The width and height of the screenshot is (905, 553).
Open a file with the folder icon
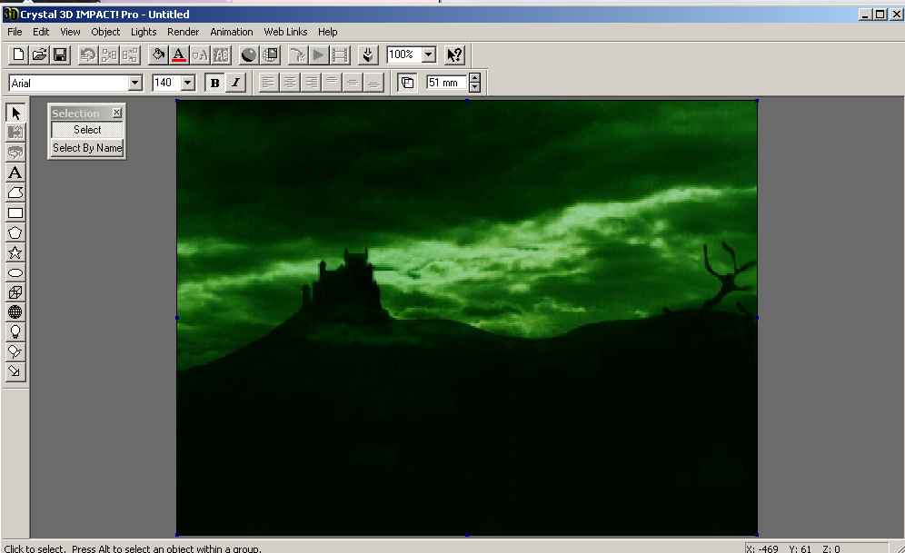click(39, 54)
